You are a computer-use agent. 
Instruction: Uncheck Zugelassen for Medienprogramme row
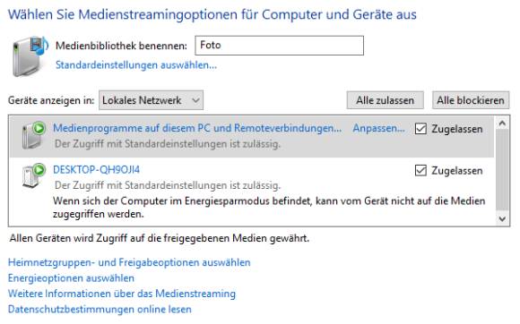pos(420,129)
